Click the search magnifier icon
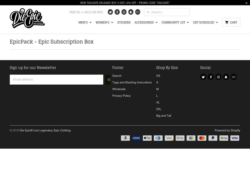 (148, 12)
